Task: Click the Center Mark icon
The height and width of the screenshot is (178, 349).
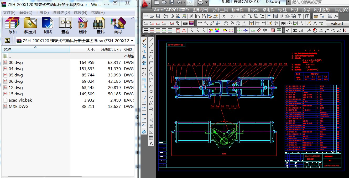Action: [x=289, y=23]
